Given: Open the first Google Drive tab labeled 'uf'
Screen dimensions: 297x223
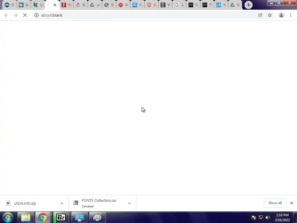Looking at the screenshot, I should tap(95, 5).
